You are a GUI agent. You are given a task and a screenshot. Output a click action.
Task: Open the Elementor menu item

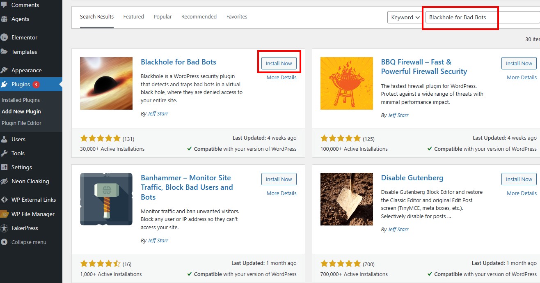point(31,37)
